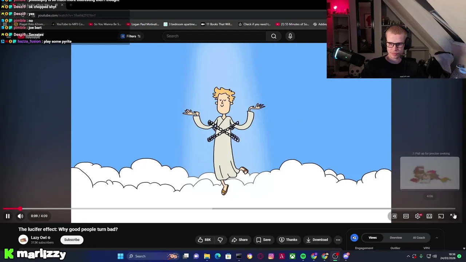Viewport: 466px width, 262px height.
Task: Click the video title about the lucifer effect
Action: tap(68, 229)
